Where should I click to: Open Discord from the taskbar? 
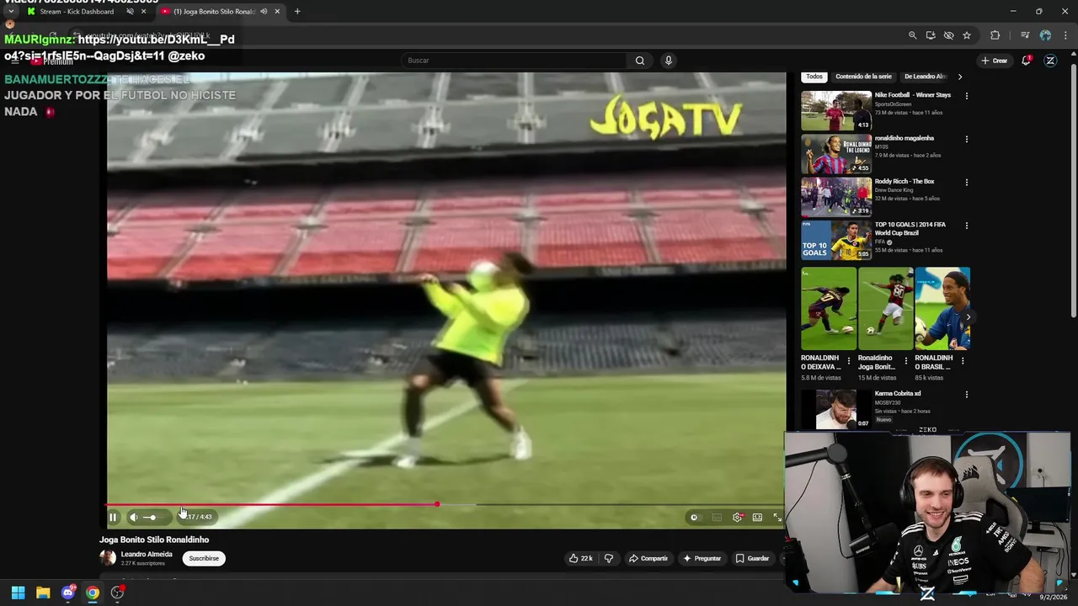pyautogui.click(x=68, y=593)
